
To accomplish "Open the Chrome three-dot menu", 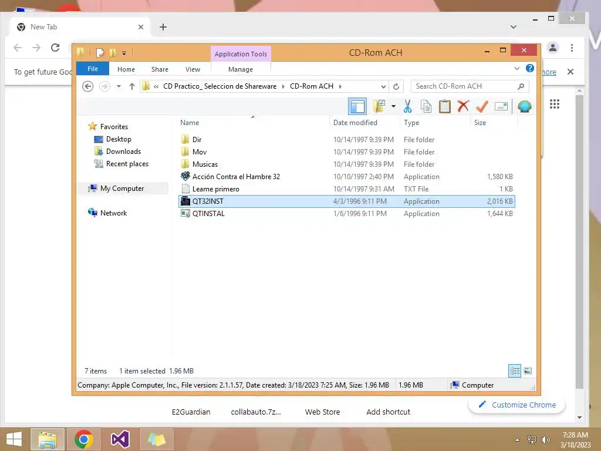I will [x=572, y=48].
